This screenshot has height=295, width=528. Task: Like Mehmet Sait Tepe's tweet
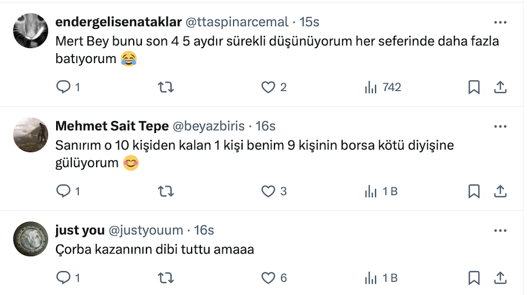(x=268, y=191)
